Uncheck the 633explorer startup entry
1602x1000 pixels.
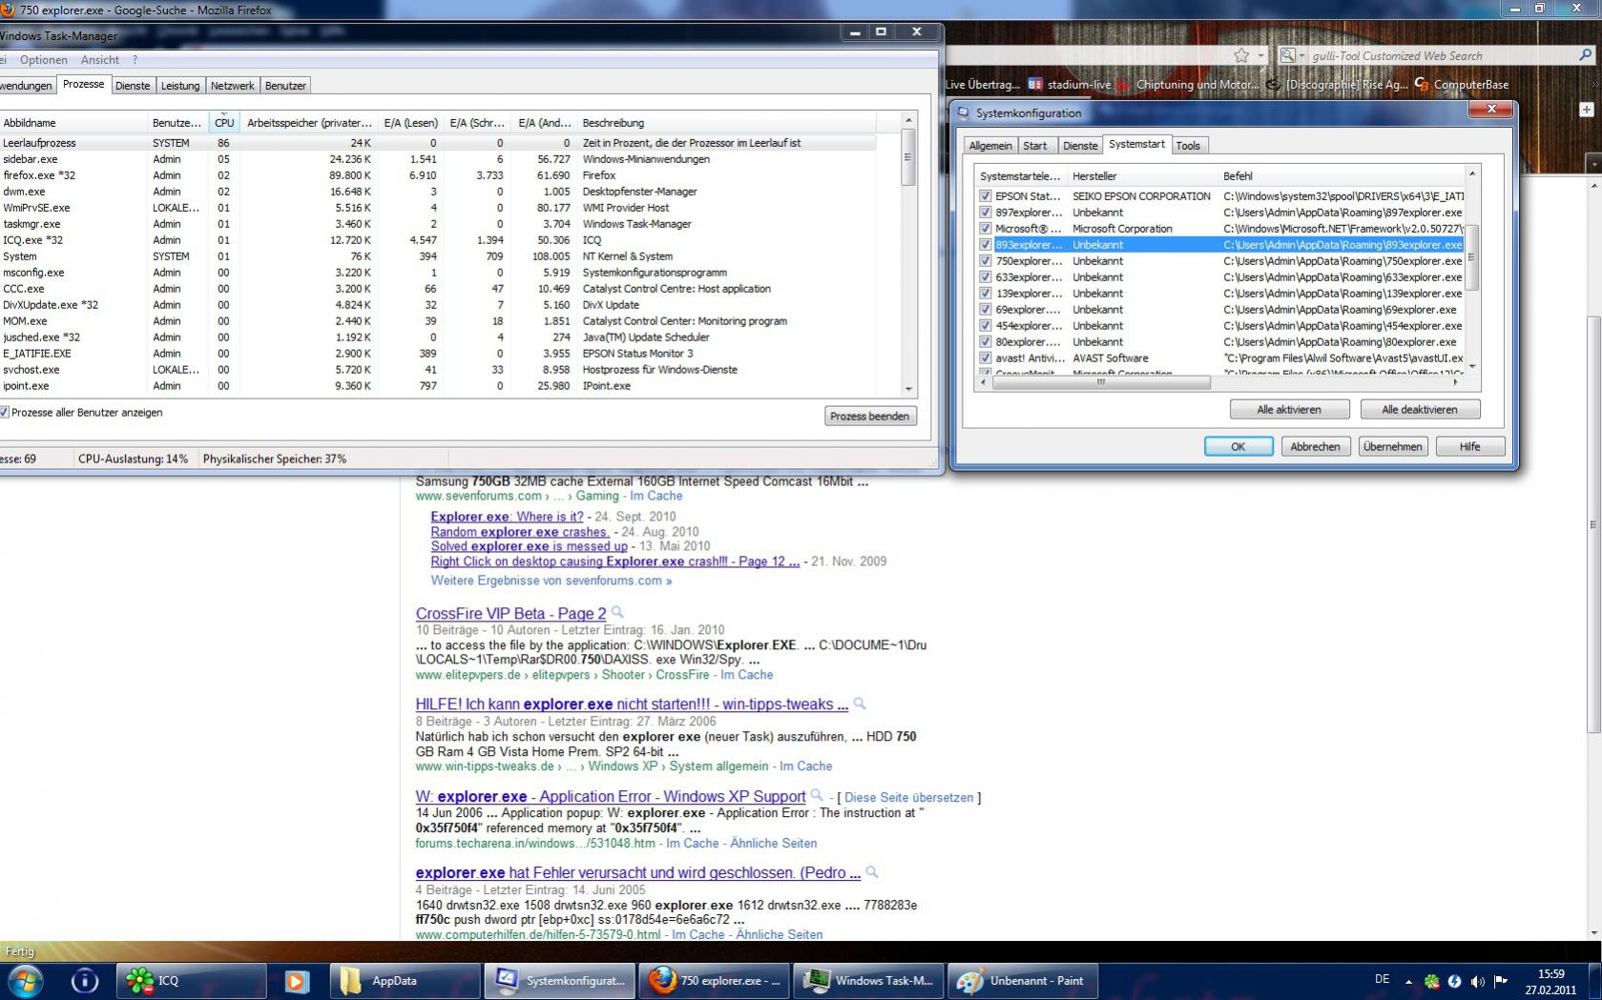click(986, 277)
